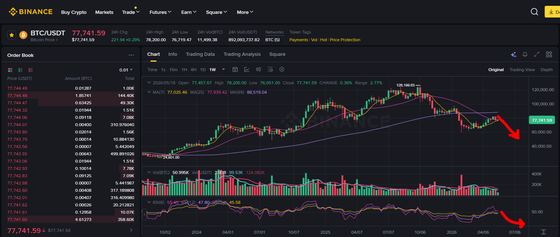Expand chart to fullscreen with arrows icon
The image size is (560, 237).
click(x=537, y=54)
